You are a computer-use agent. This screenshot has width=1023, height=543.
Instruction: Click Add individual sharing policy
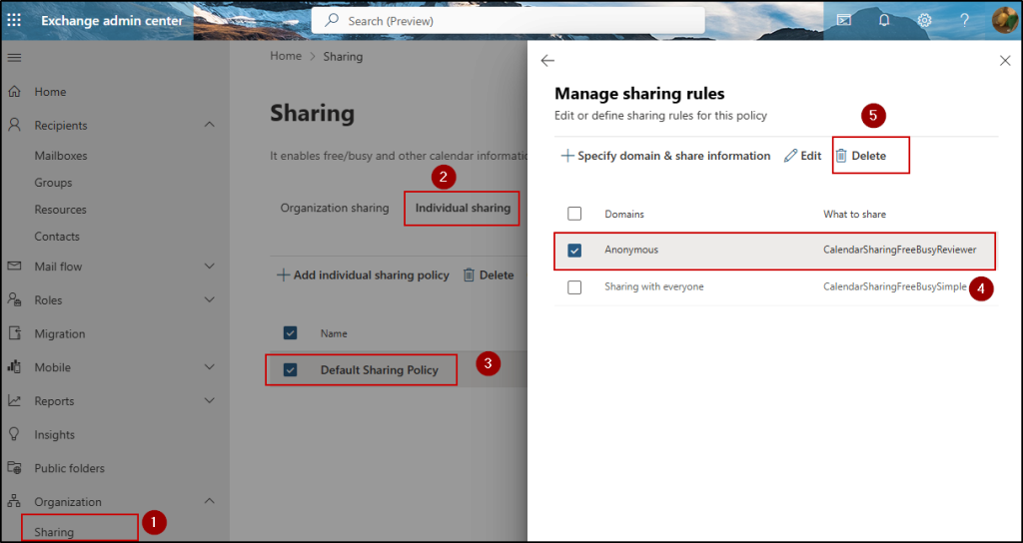click(x=363, y=275)
